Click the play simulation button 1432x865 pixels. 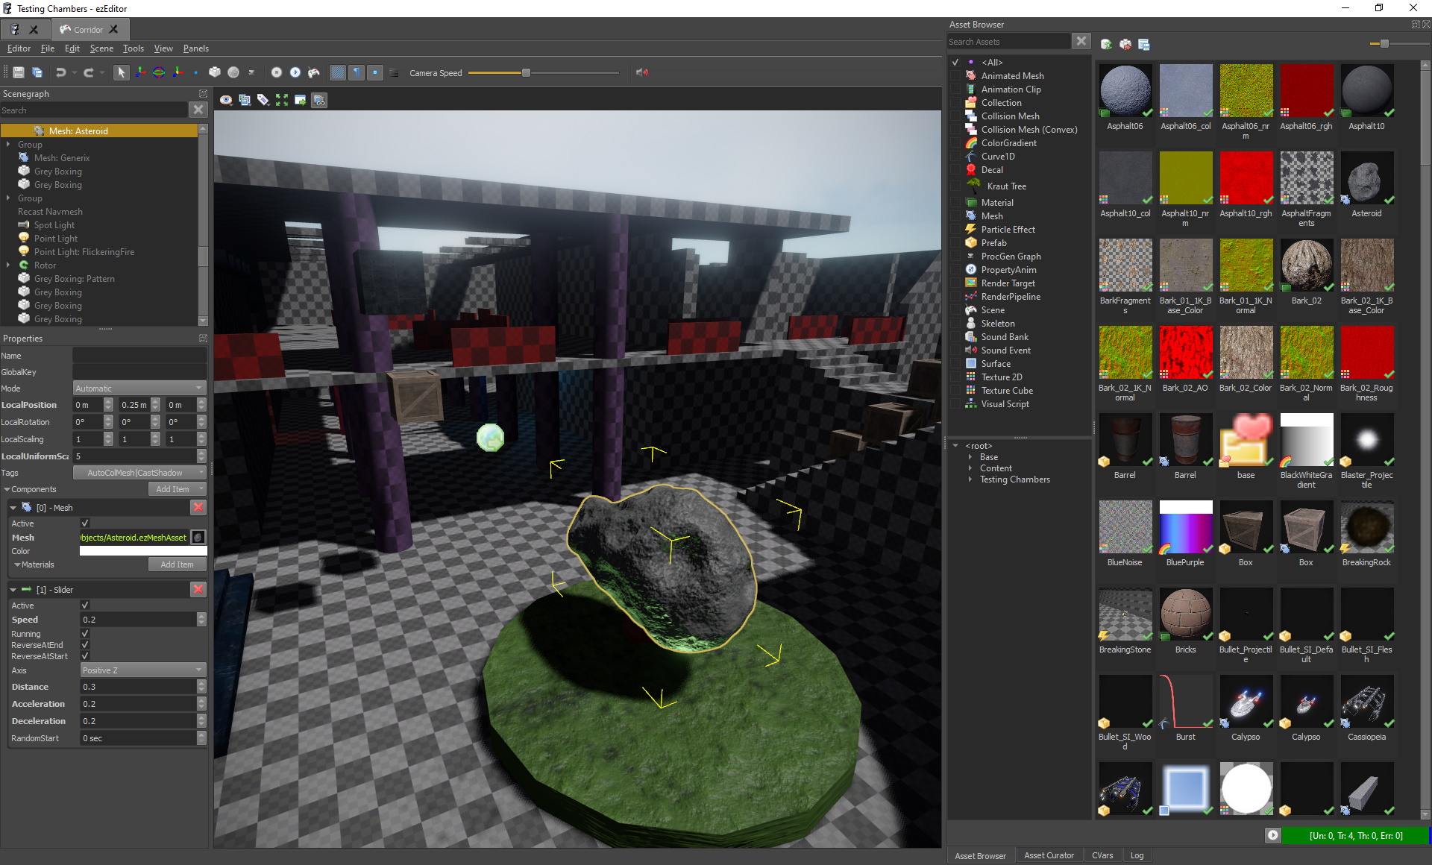(295, 72)
